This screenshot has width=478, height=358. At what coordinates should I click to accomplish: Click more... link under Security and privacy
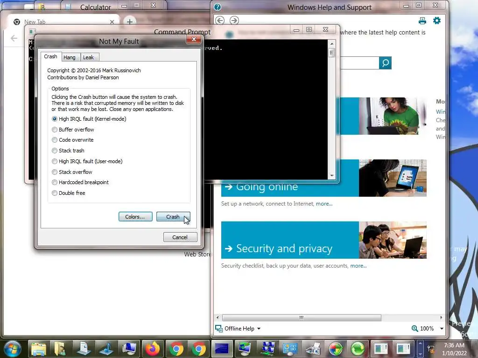(358, 266)
